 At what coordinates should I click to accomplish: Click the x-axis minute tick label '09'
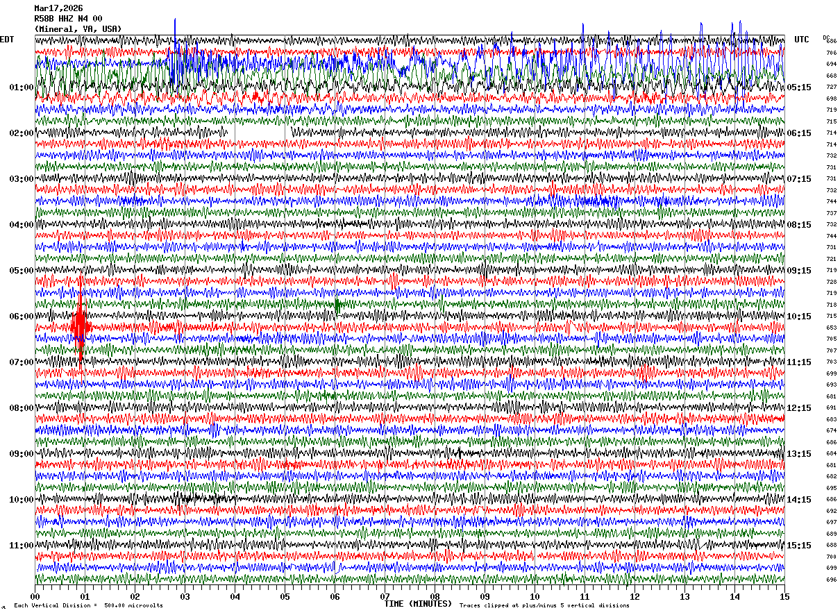pos(485,596)
